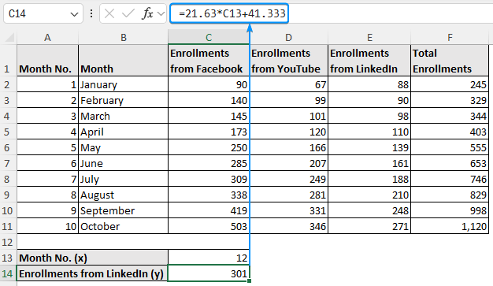The width and height of the screenshot is (493, 286).
Task: Select the 'September' cell
Action: (123, 210)
